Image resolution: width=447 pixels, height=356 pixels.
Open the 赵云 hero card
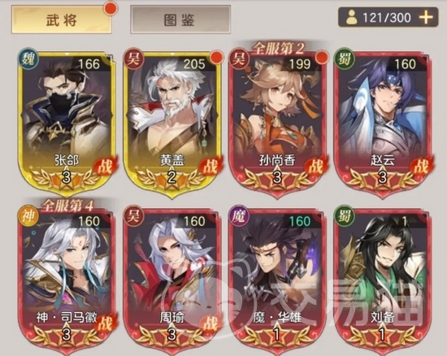[383, 124]
